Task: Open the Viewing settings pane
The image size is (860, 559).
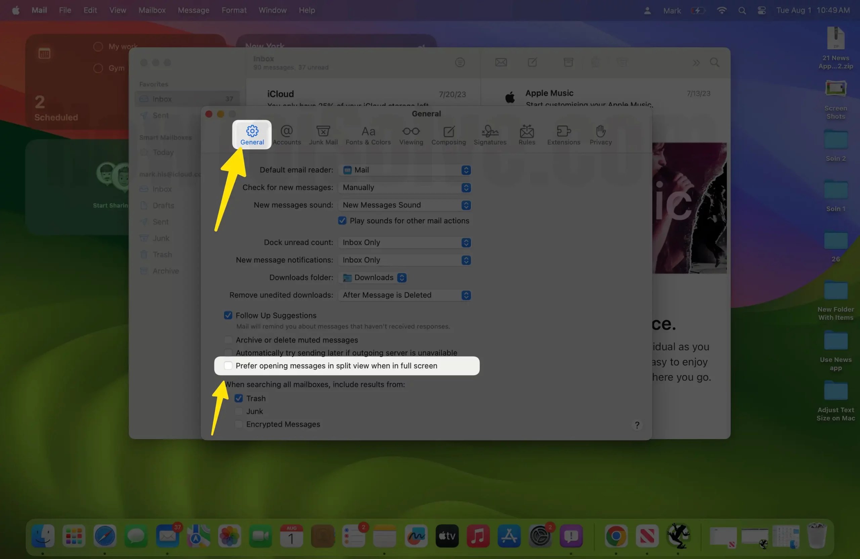Action: 411,135
